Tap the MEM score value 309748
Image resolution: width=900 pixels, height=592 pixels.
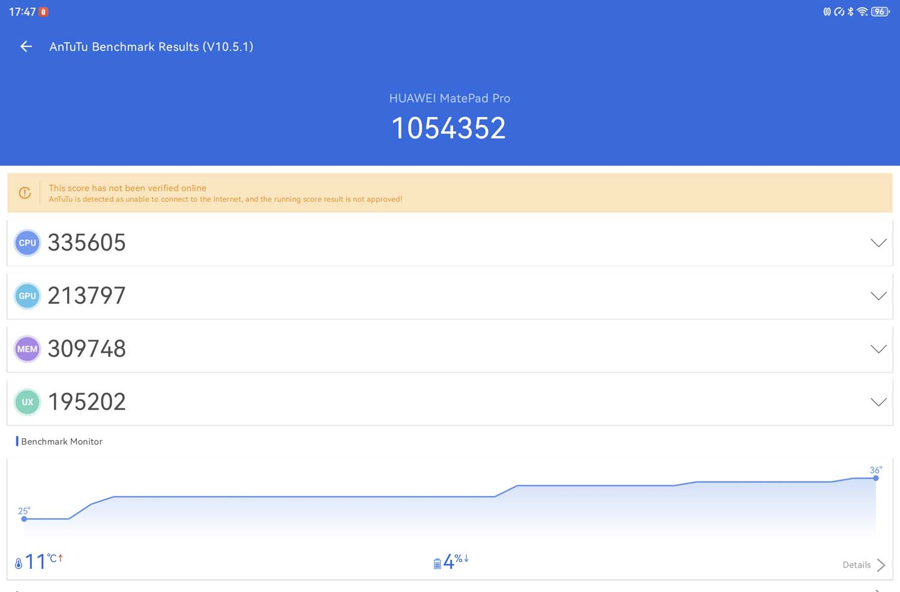[x=87, y=349]
